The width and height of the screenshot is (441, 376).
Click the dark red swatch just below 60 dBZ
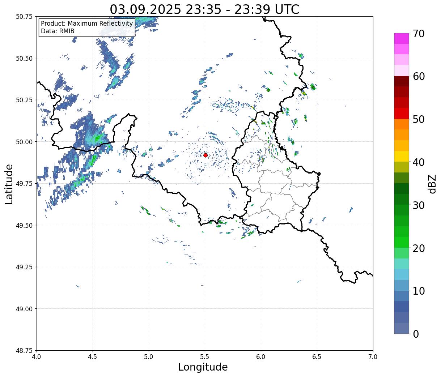click(402, 81)
